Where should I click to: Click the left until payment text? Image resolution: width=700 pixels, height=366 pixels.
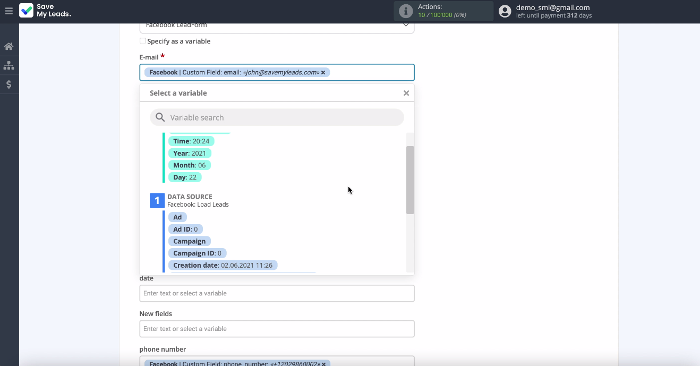click(x=554, y=15)
